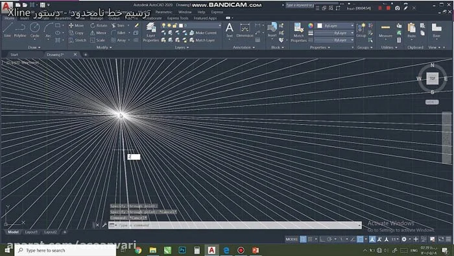Switch to the Layout1 tab
This screenshot has width=454, height=256.
coord(31,232)
